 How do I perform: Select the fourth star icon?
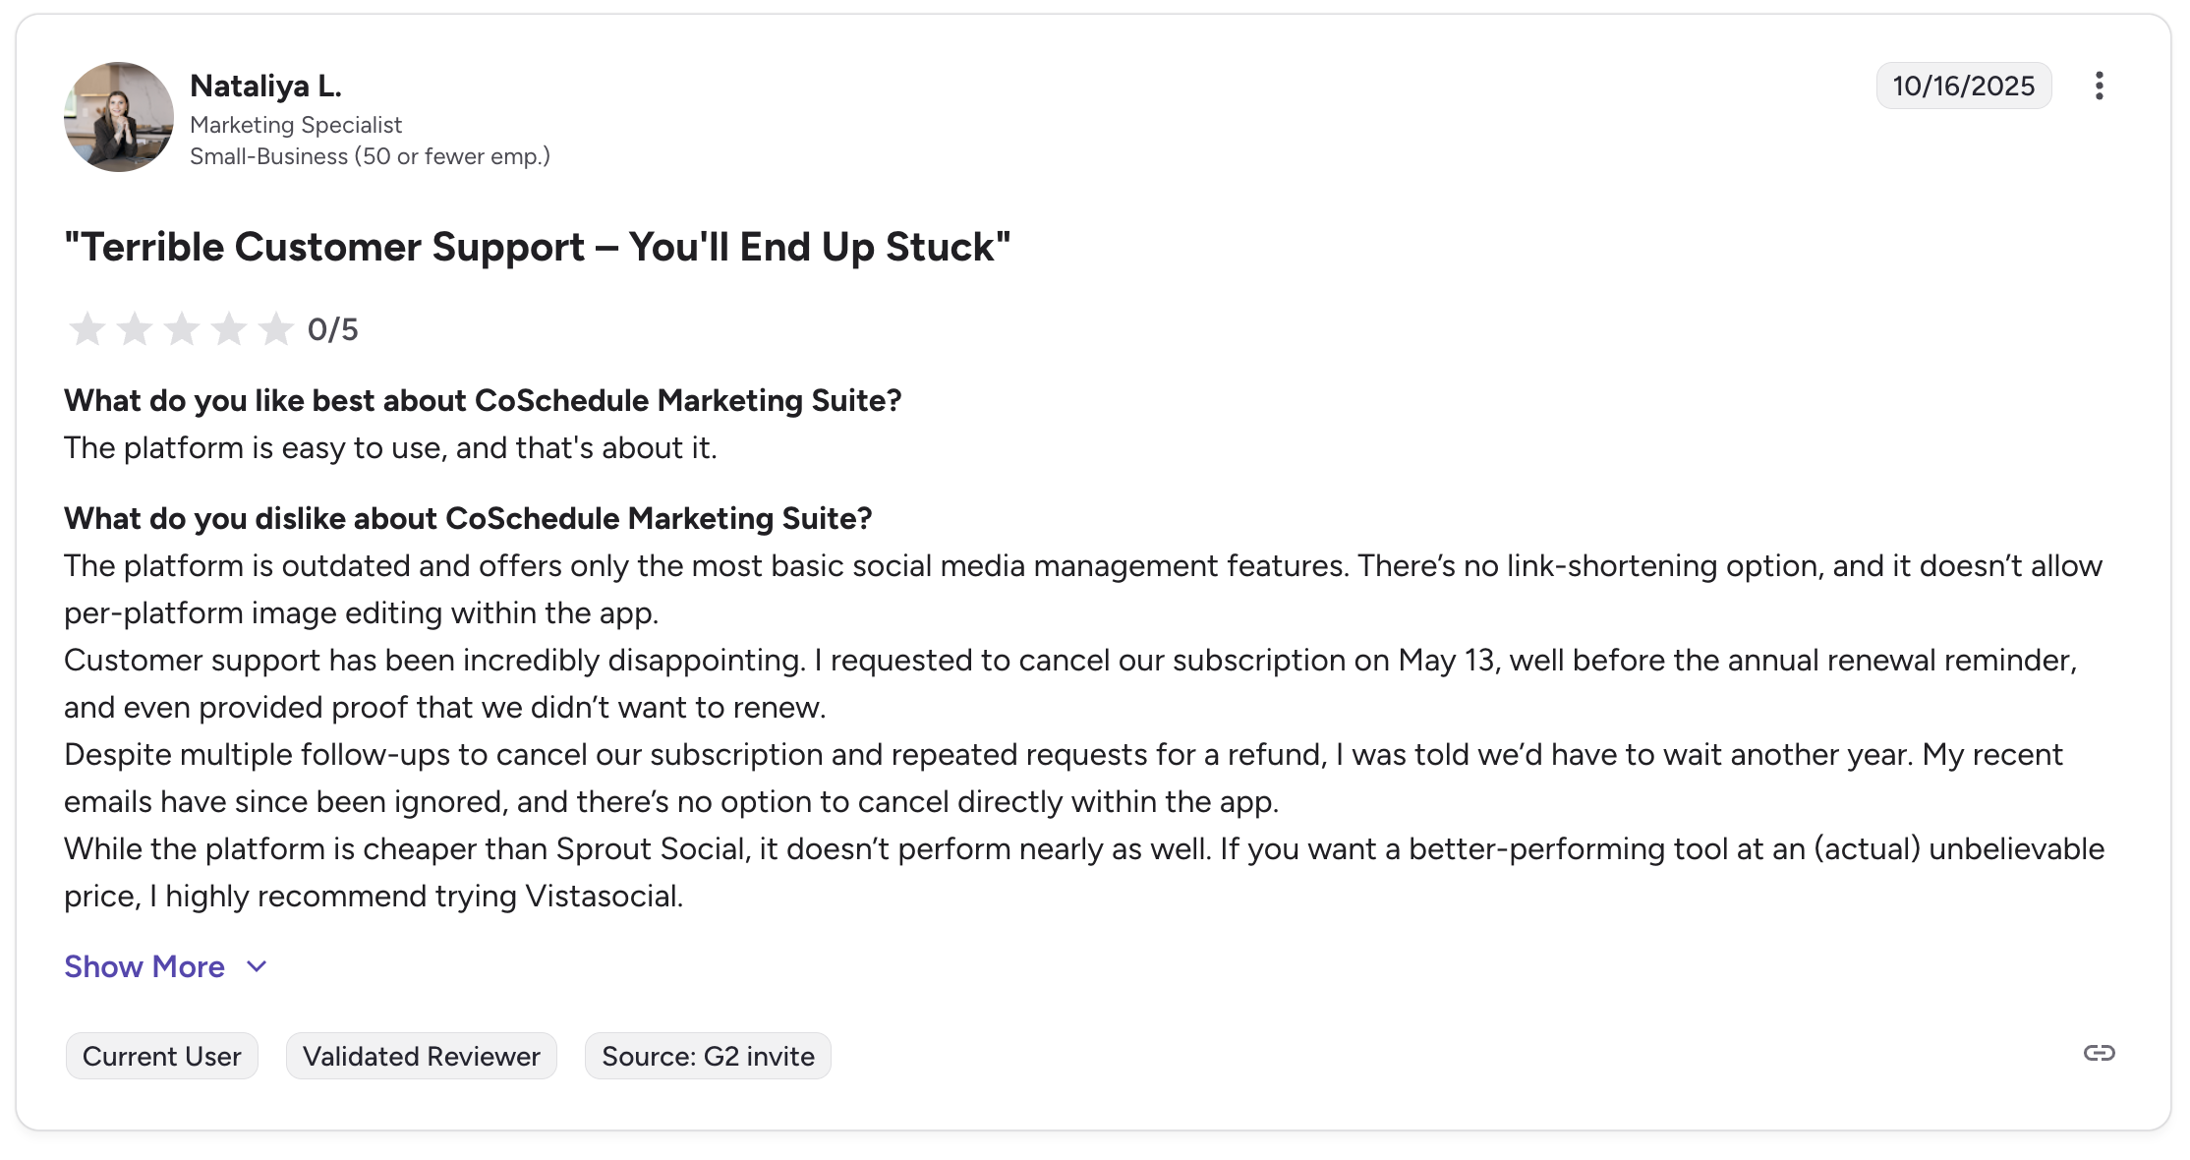pyautogui.click(x=229, y=330)
